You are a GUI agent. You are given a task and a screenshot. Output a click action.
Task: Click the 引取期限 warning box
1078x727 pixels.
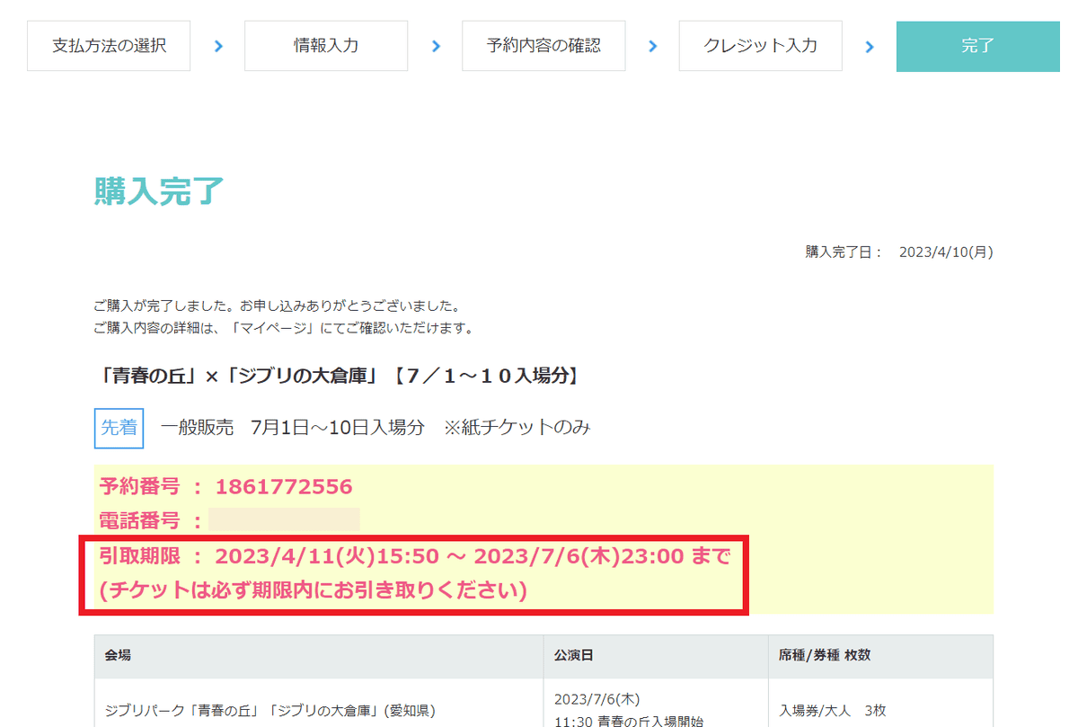tap(413, 575)
